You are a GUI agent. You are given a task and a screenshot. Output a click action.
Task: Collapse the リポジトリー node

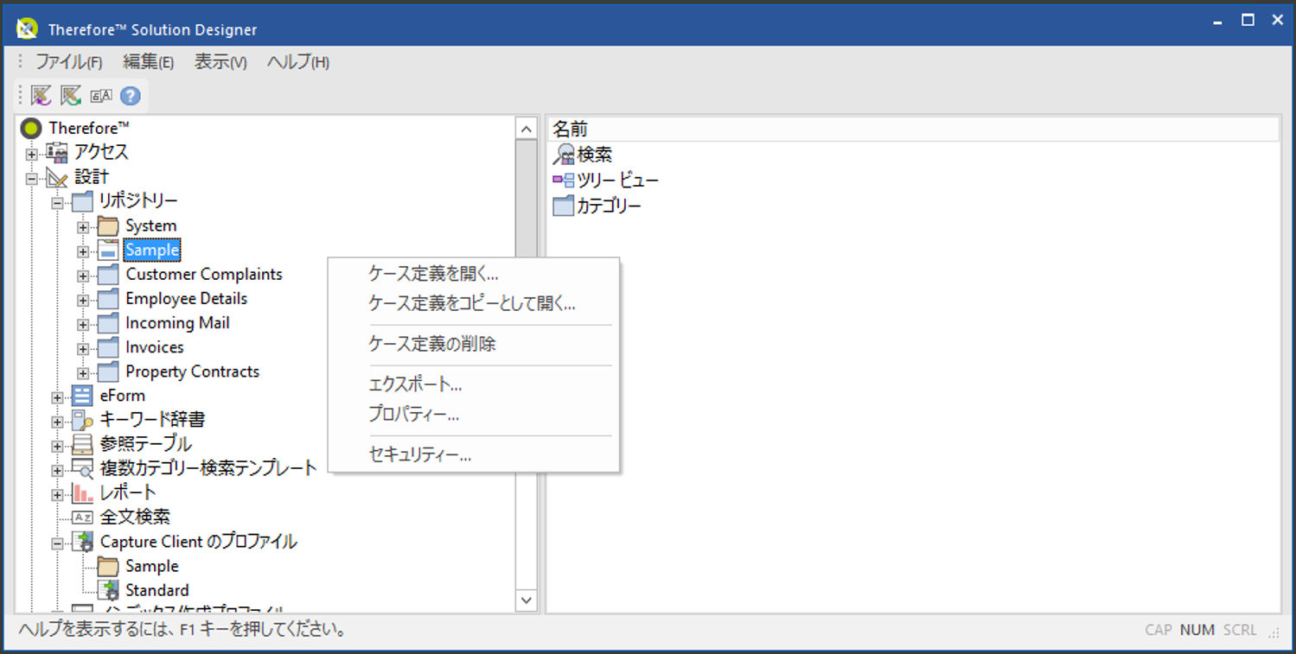57,203
